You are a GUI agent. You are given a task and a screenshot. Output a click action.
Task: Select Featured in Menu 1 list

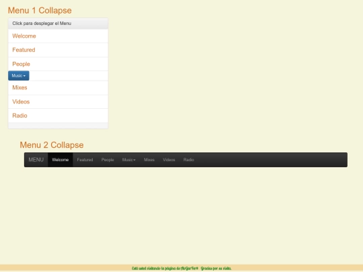pyautogui.click(x=24, y=50)
